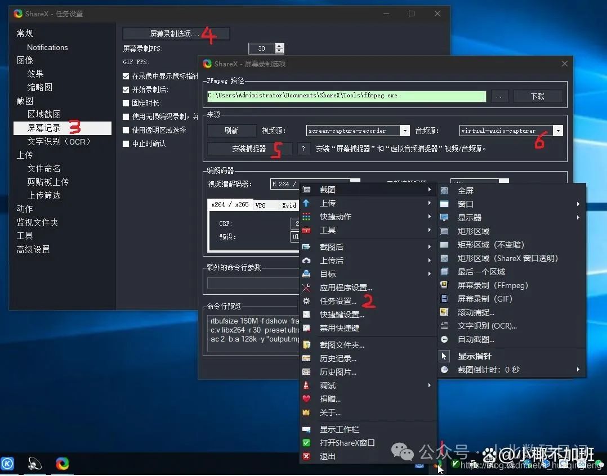Screen dimensions: 607x476
Task: Click the icon beside 历史记录
Action: click(x=306, y=358)
